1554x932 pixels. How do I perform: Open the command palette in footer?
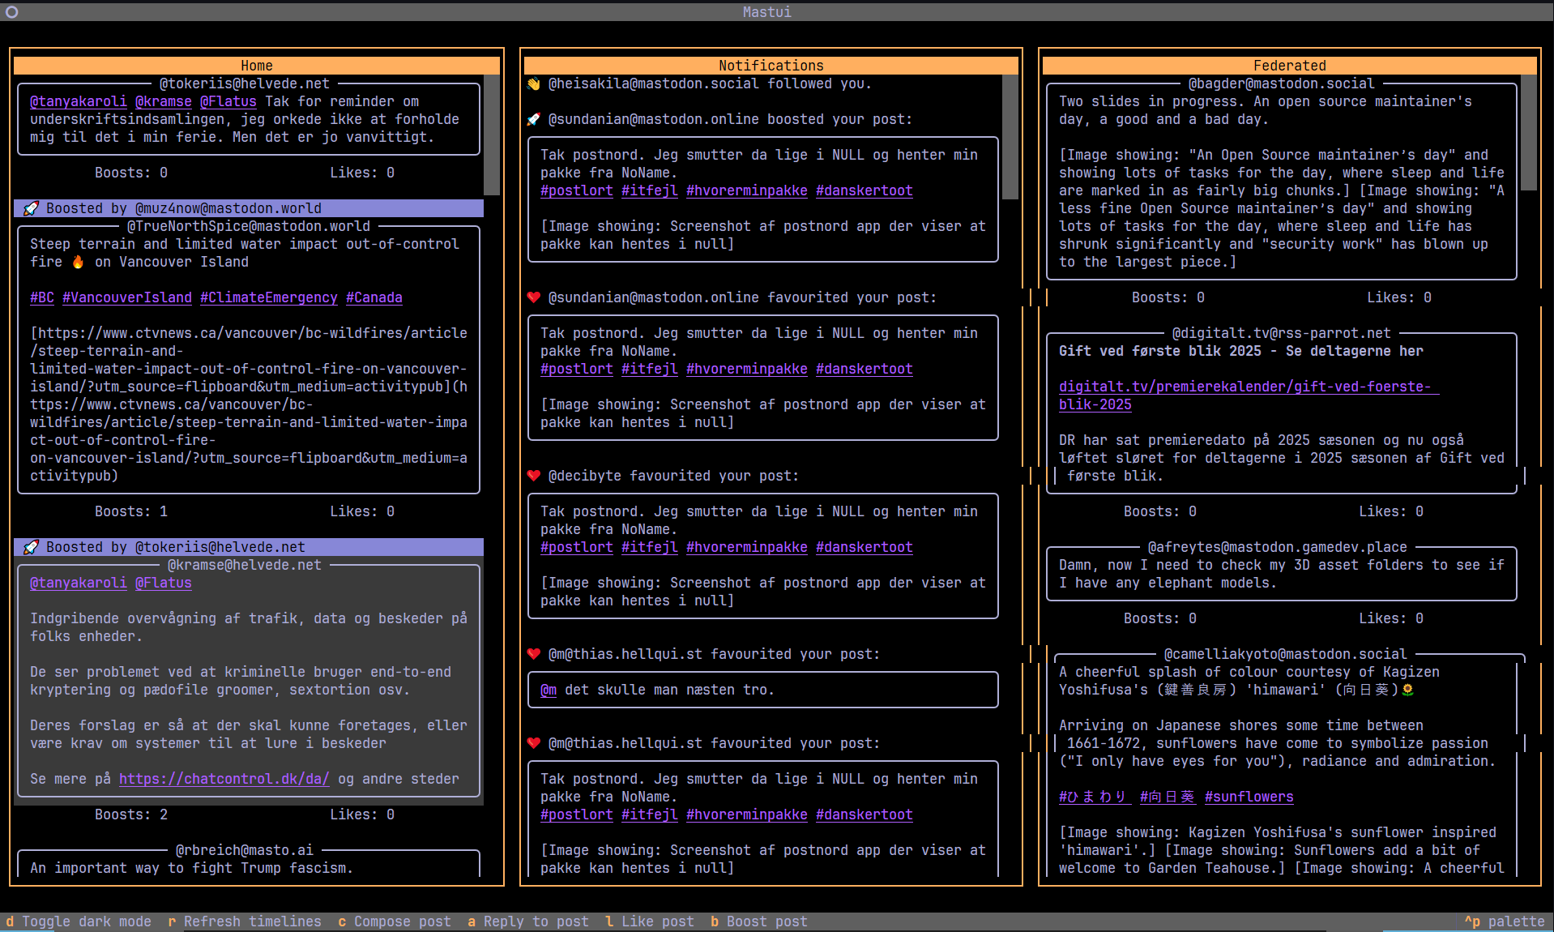pyautogui.click(x=1505, y=921)
